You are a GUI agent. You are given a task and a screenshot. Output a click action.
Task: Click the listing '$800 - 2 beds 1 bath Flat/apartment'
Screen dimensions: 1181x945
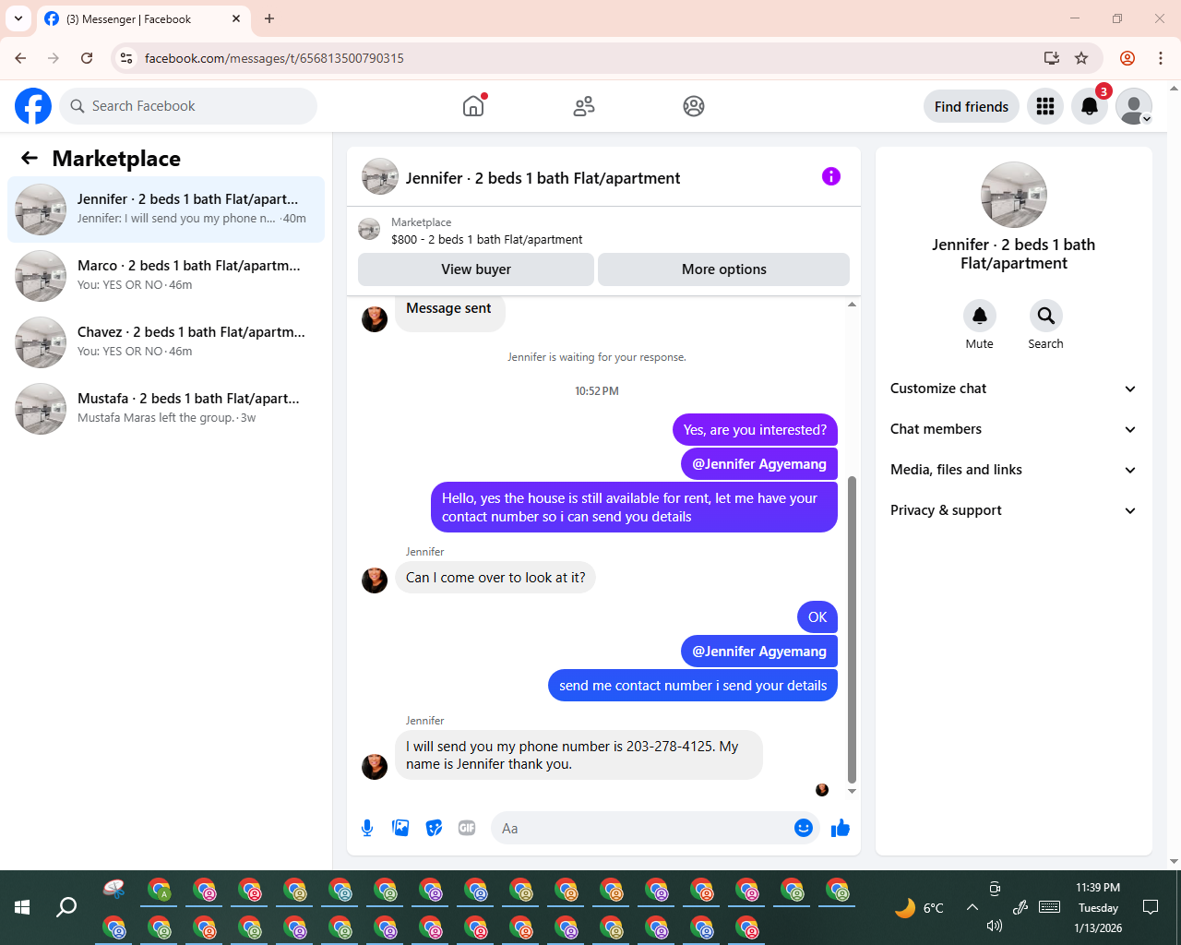(486, 239)
